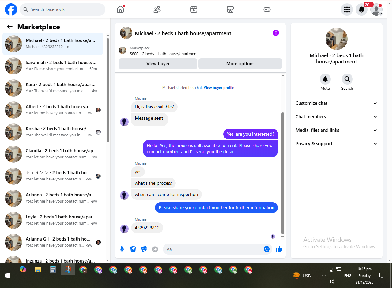The height and width of the screenshot is (288, 392).
Task: Open Savannah's conversation in the chat list
Action: pos(53,66)
